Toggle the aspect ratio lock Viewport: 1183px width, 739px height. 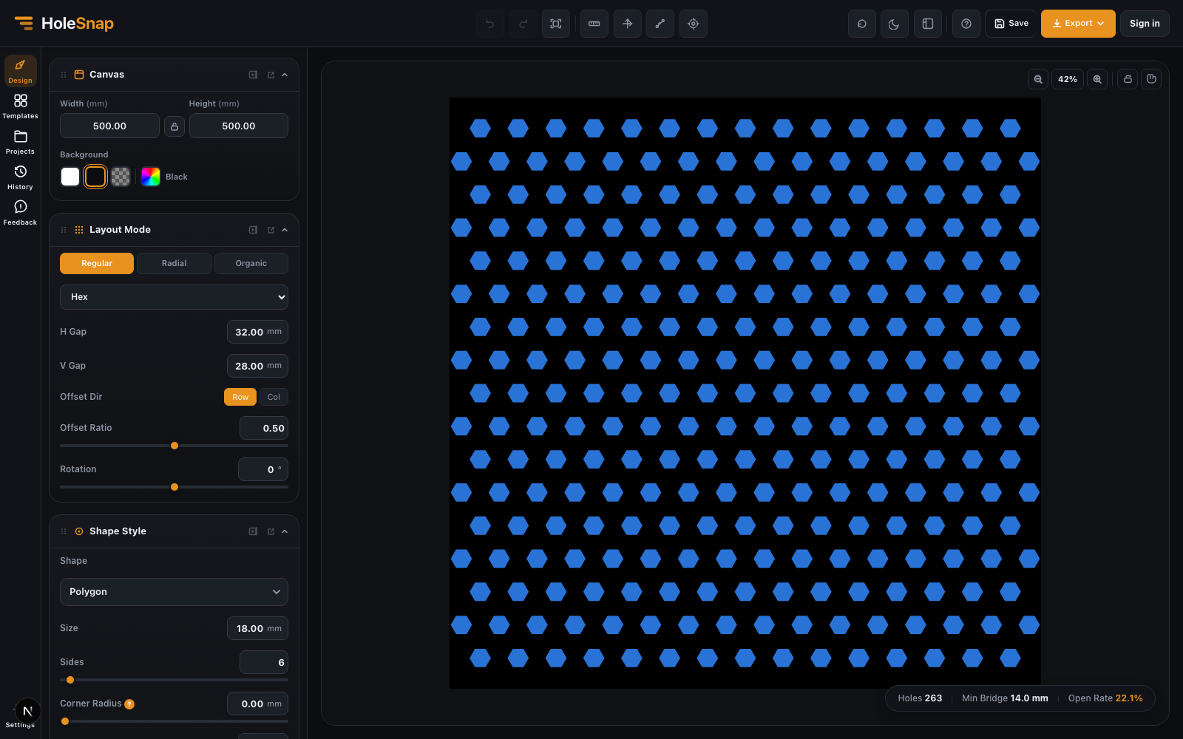[174, 126]
